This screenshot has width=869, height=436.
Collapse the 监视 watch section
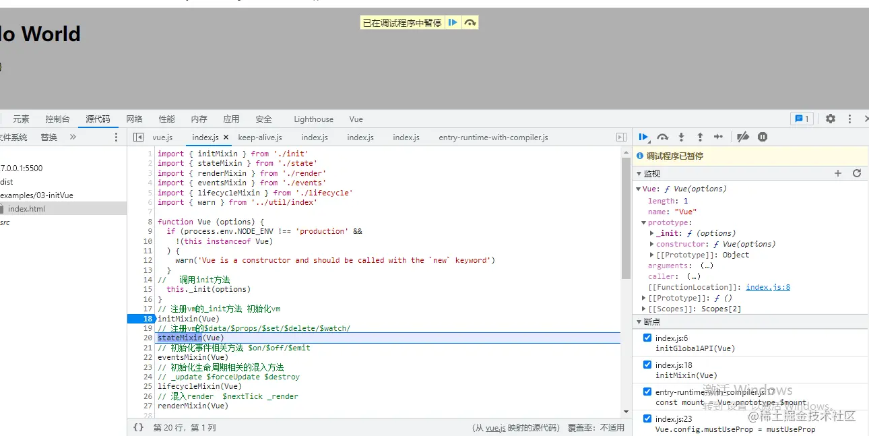click(639, 174)
